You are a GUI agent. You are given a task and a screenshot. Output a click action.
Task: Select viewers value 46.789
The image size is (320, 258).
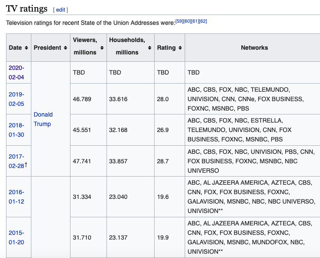point(82,99)
